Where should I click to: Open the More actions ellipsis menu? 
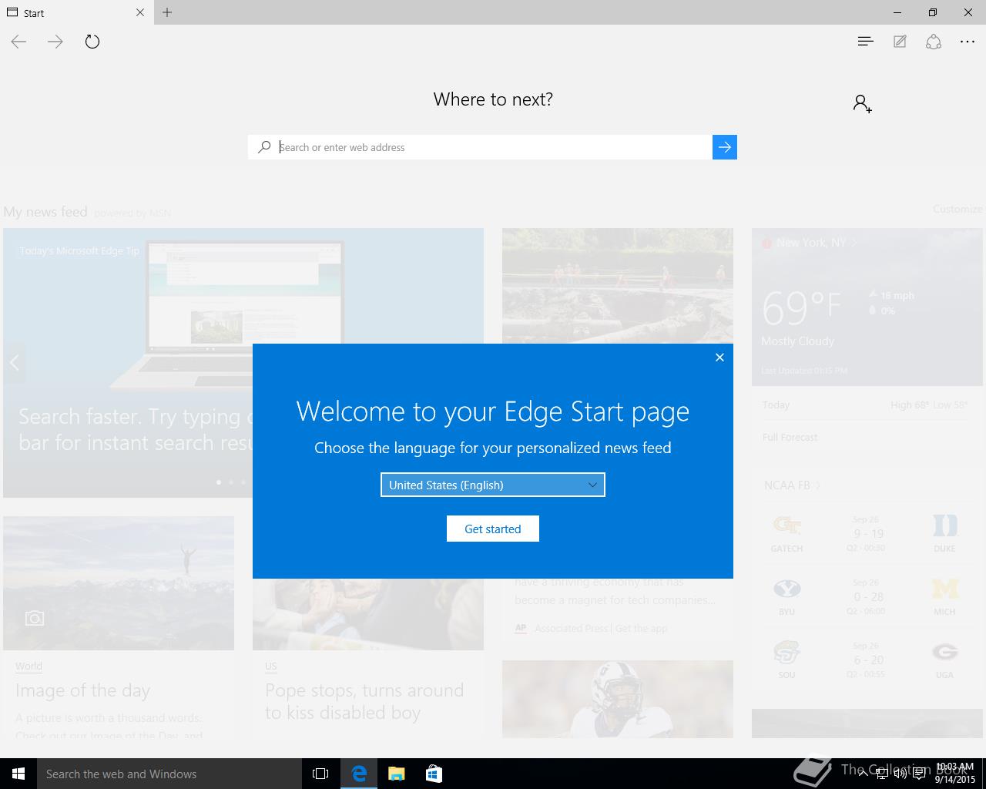tap(968, 42)
